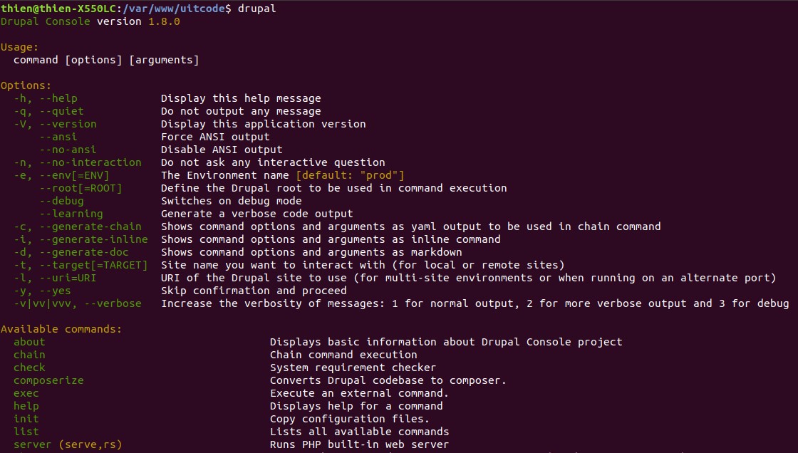
Task: Click the 'about' command name
Action: (x=29, y=342)
